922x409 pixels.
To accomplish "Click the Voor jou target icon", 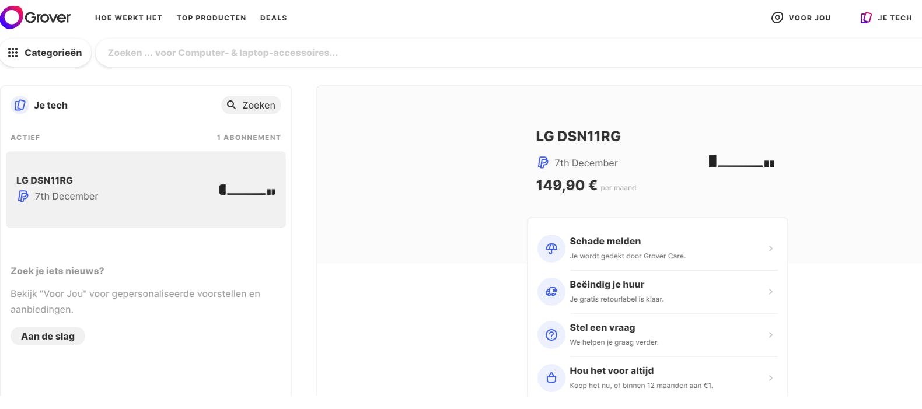I will (777, 18).
